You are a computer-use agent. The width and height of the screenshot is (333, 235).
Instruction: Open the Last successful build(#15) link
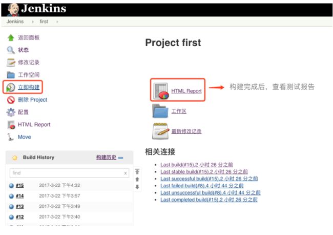[x=209, y=179]
